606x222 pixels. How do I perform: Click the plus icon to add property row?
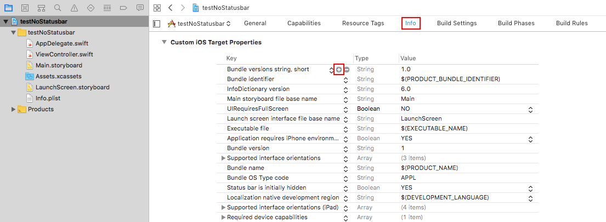click(x=339, y=70)
